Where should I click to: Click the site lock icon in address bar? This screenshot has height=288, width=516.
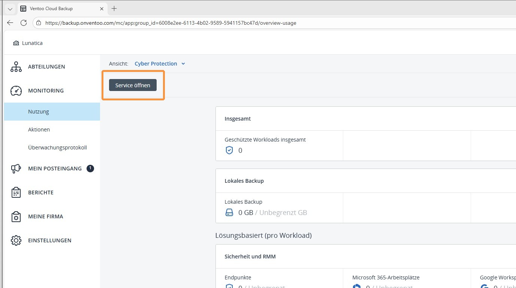39,23
